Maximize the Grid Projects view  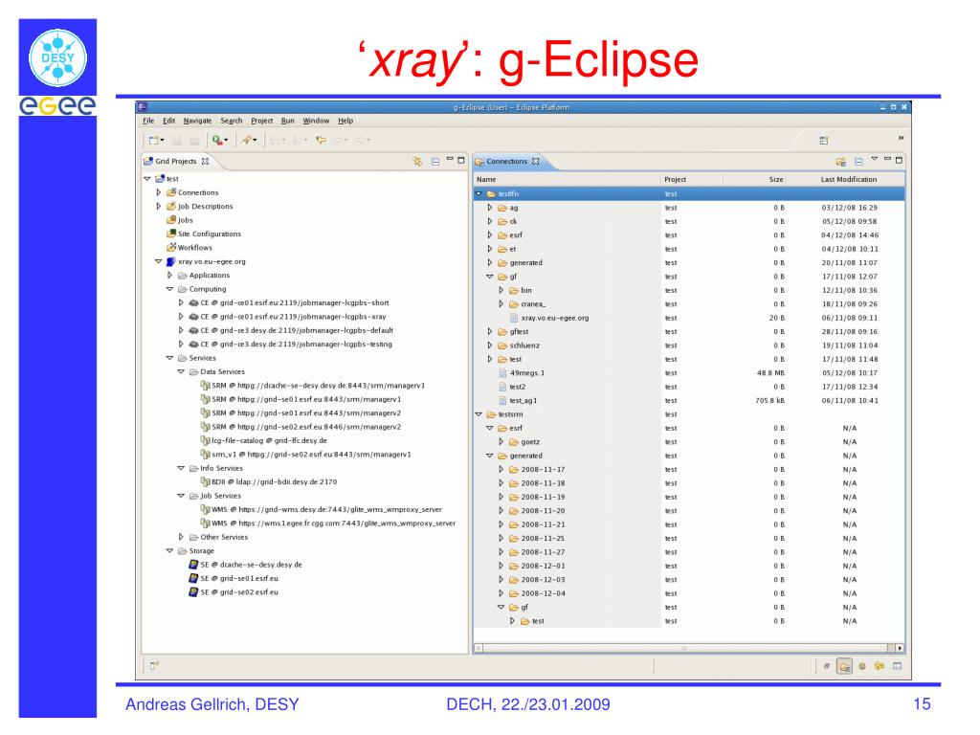click(461, 160)
